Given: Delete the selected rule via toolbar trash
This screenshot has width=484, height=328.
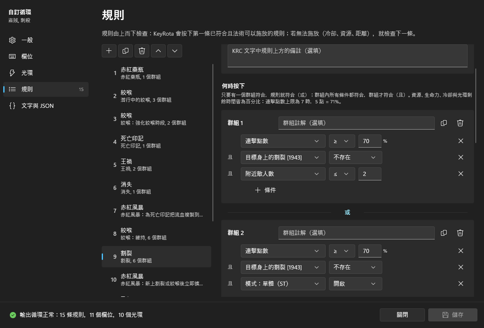Looking at the screenshot, I should [142, 51].
